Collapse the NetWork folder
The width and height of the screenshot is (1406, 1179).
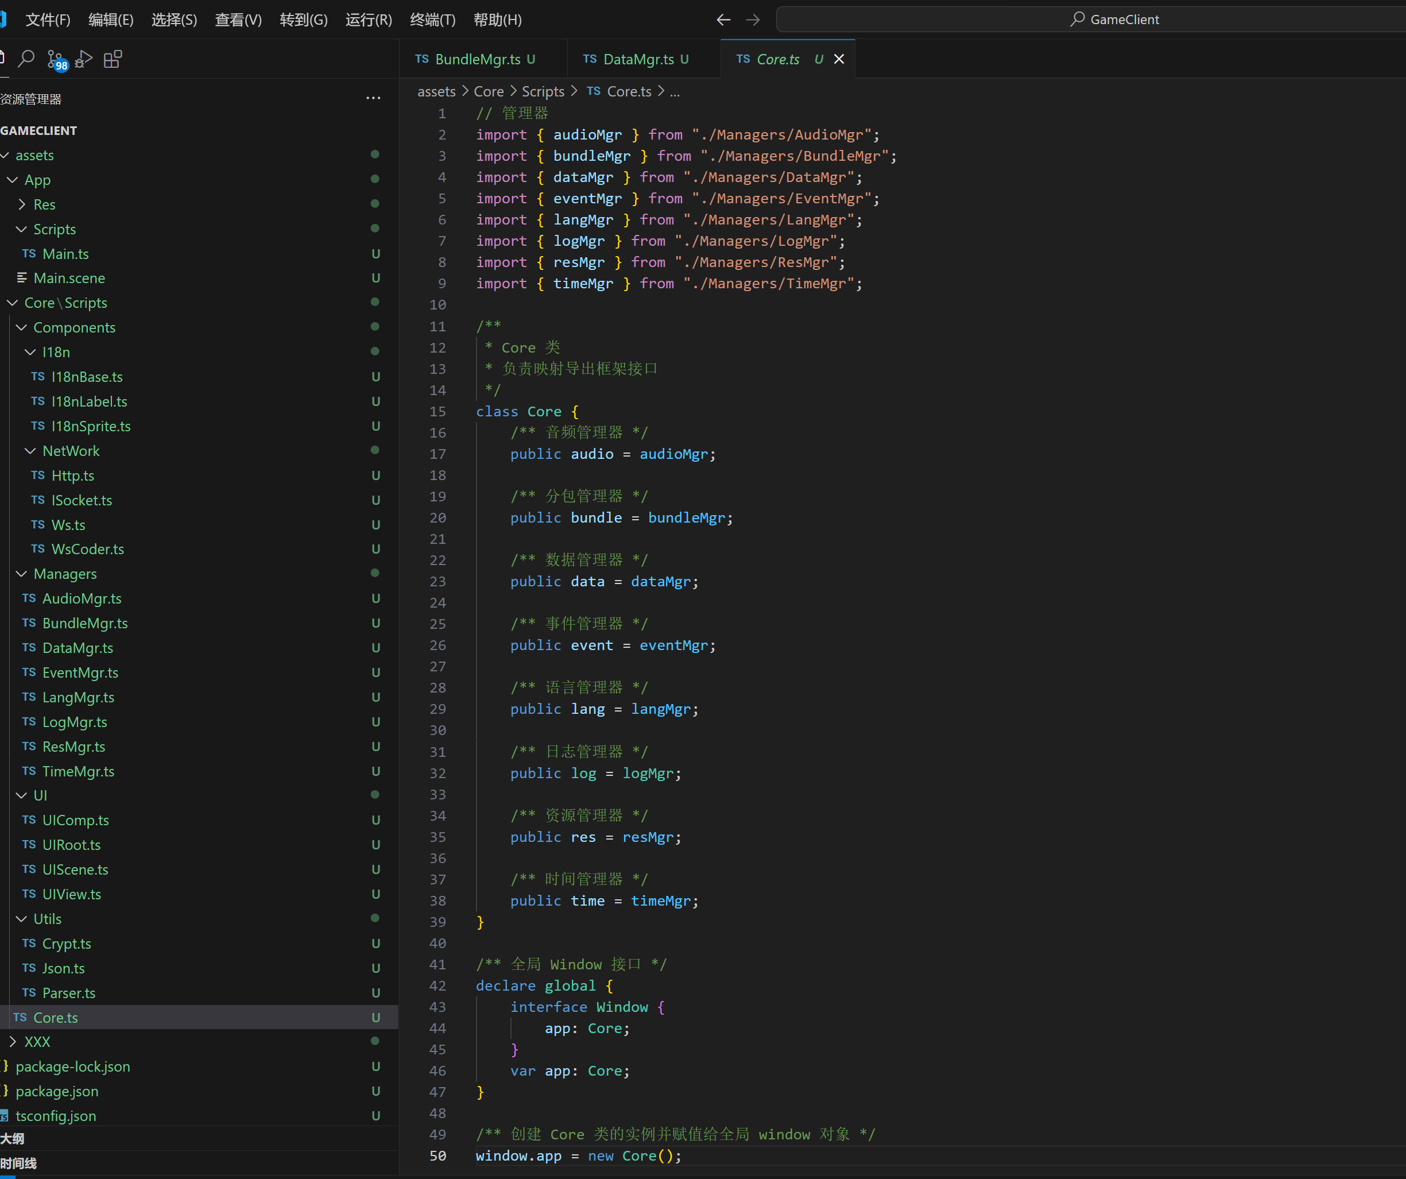(30, 451)
